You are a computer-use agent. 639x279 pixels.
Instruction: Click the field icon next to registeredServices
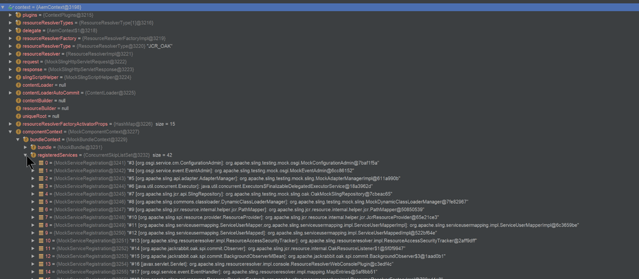click(33, 155)
